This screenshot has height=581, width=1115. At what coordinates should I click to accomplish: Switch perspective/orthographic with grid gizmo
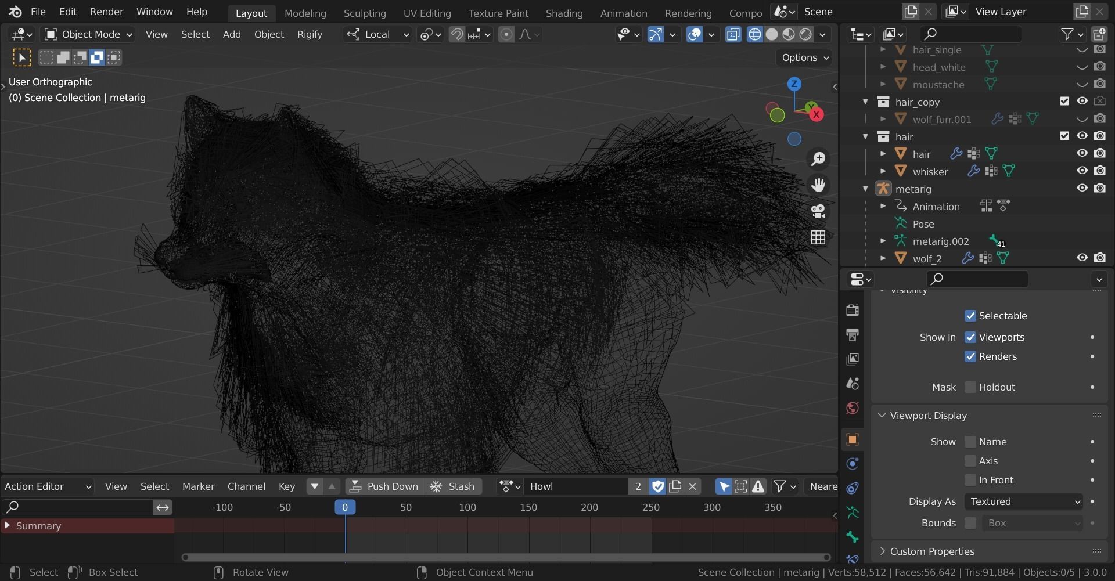point(818,237)
